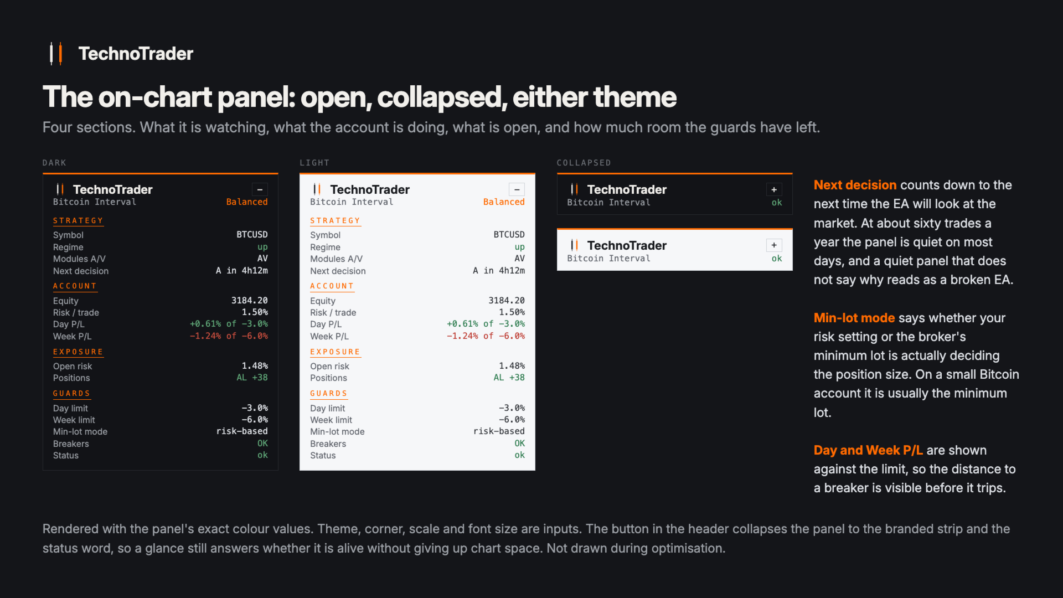Collapse the light panel with the minus button
1063x598 pixels.
[517, 189]
